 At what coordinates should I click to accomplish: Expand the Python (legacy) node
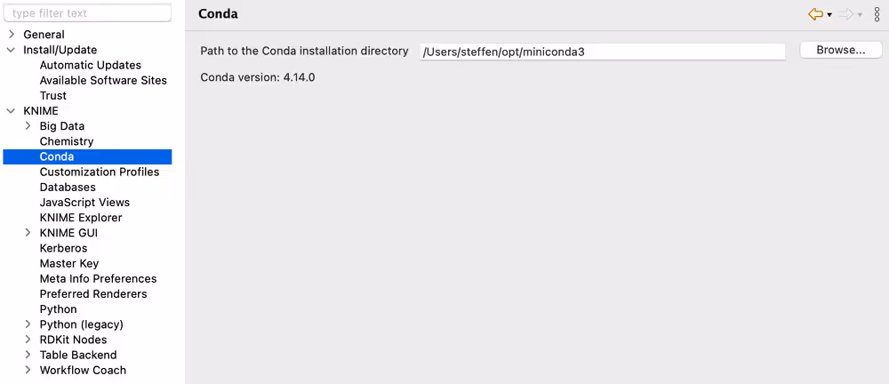[x=28, y=324]
